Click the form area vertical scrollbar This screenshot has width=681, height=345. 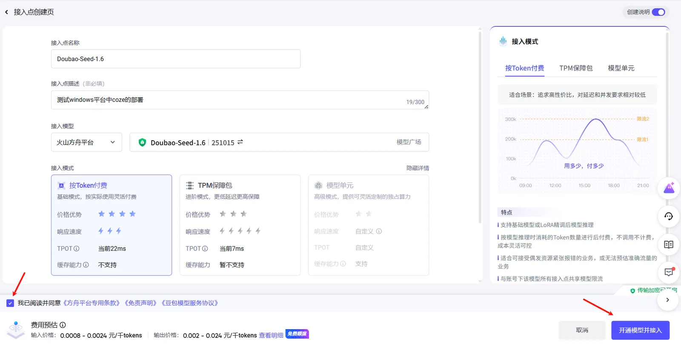(x=480, y=127)
